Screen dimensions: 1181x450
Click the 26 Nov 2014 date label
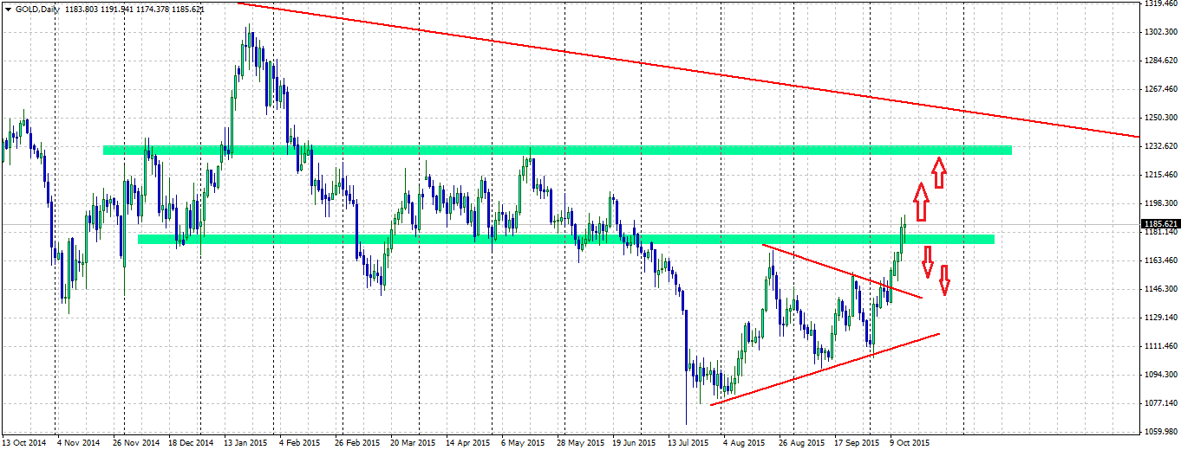pos(137,442)
